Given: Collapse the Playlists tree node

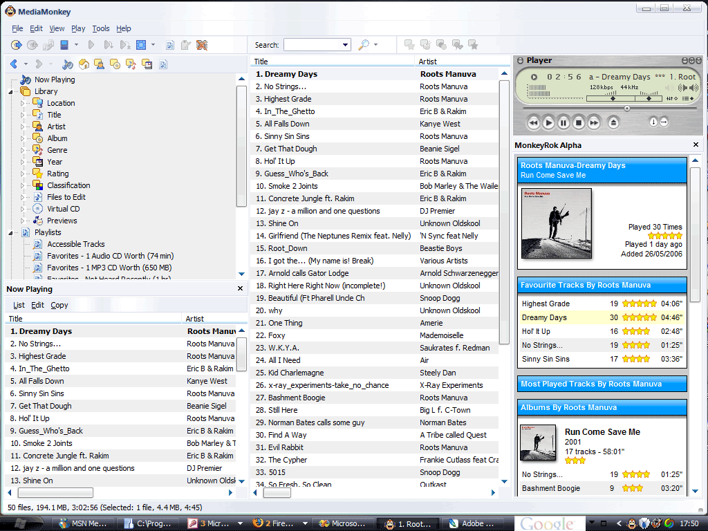Looking at the screenshot, I should click(x=10, y=232).
